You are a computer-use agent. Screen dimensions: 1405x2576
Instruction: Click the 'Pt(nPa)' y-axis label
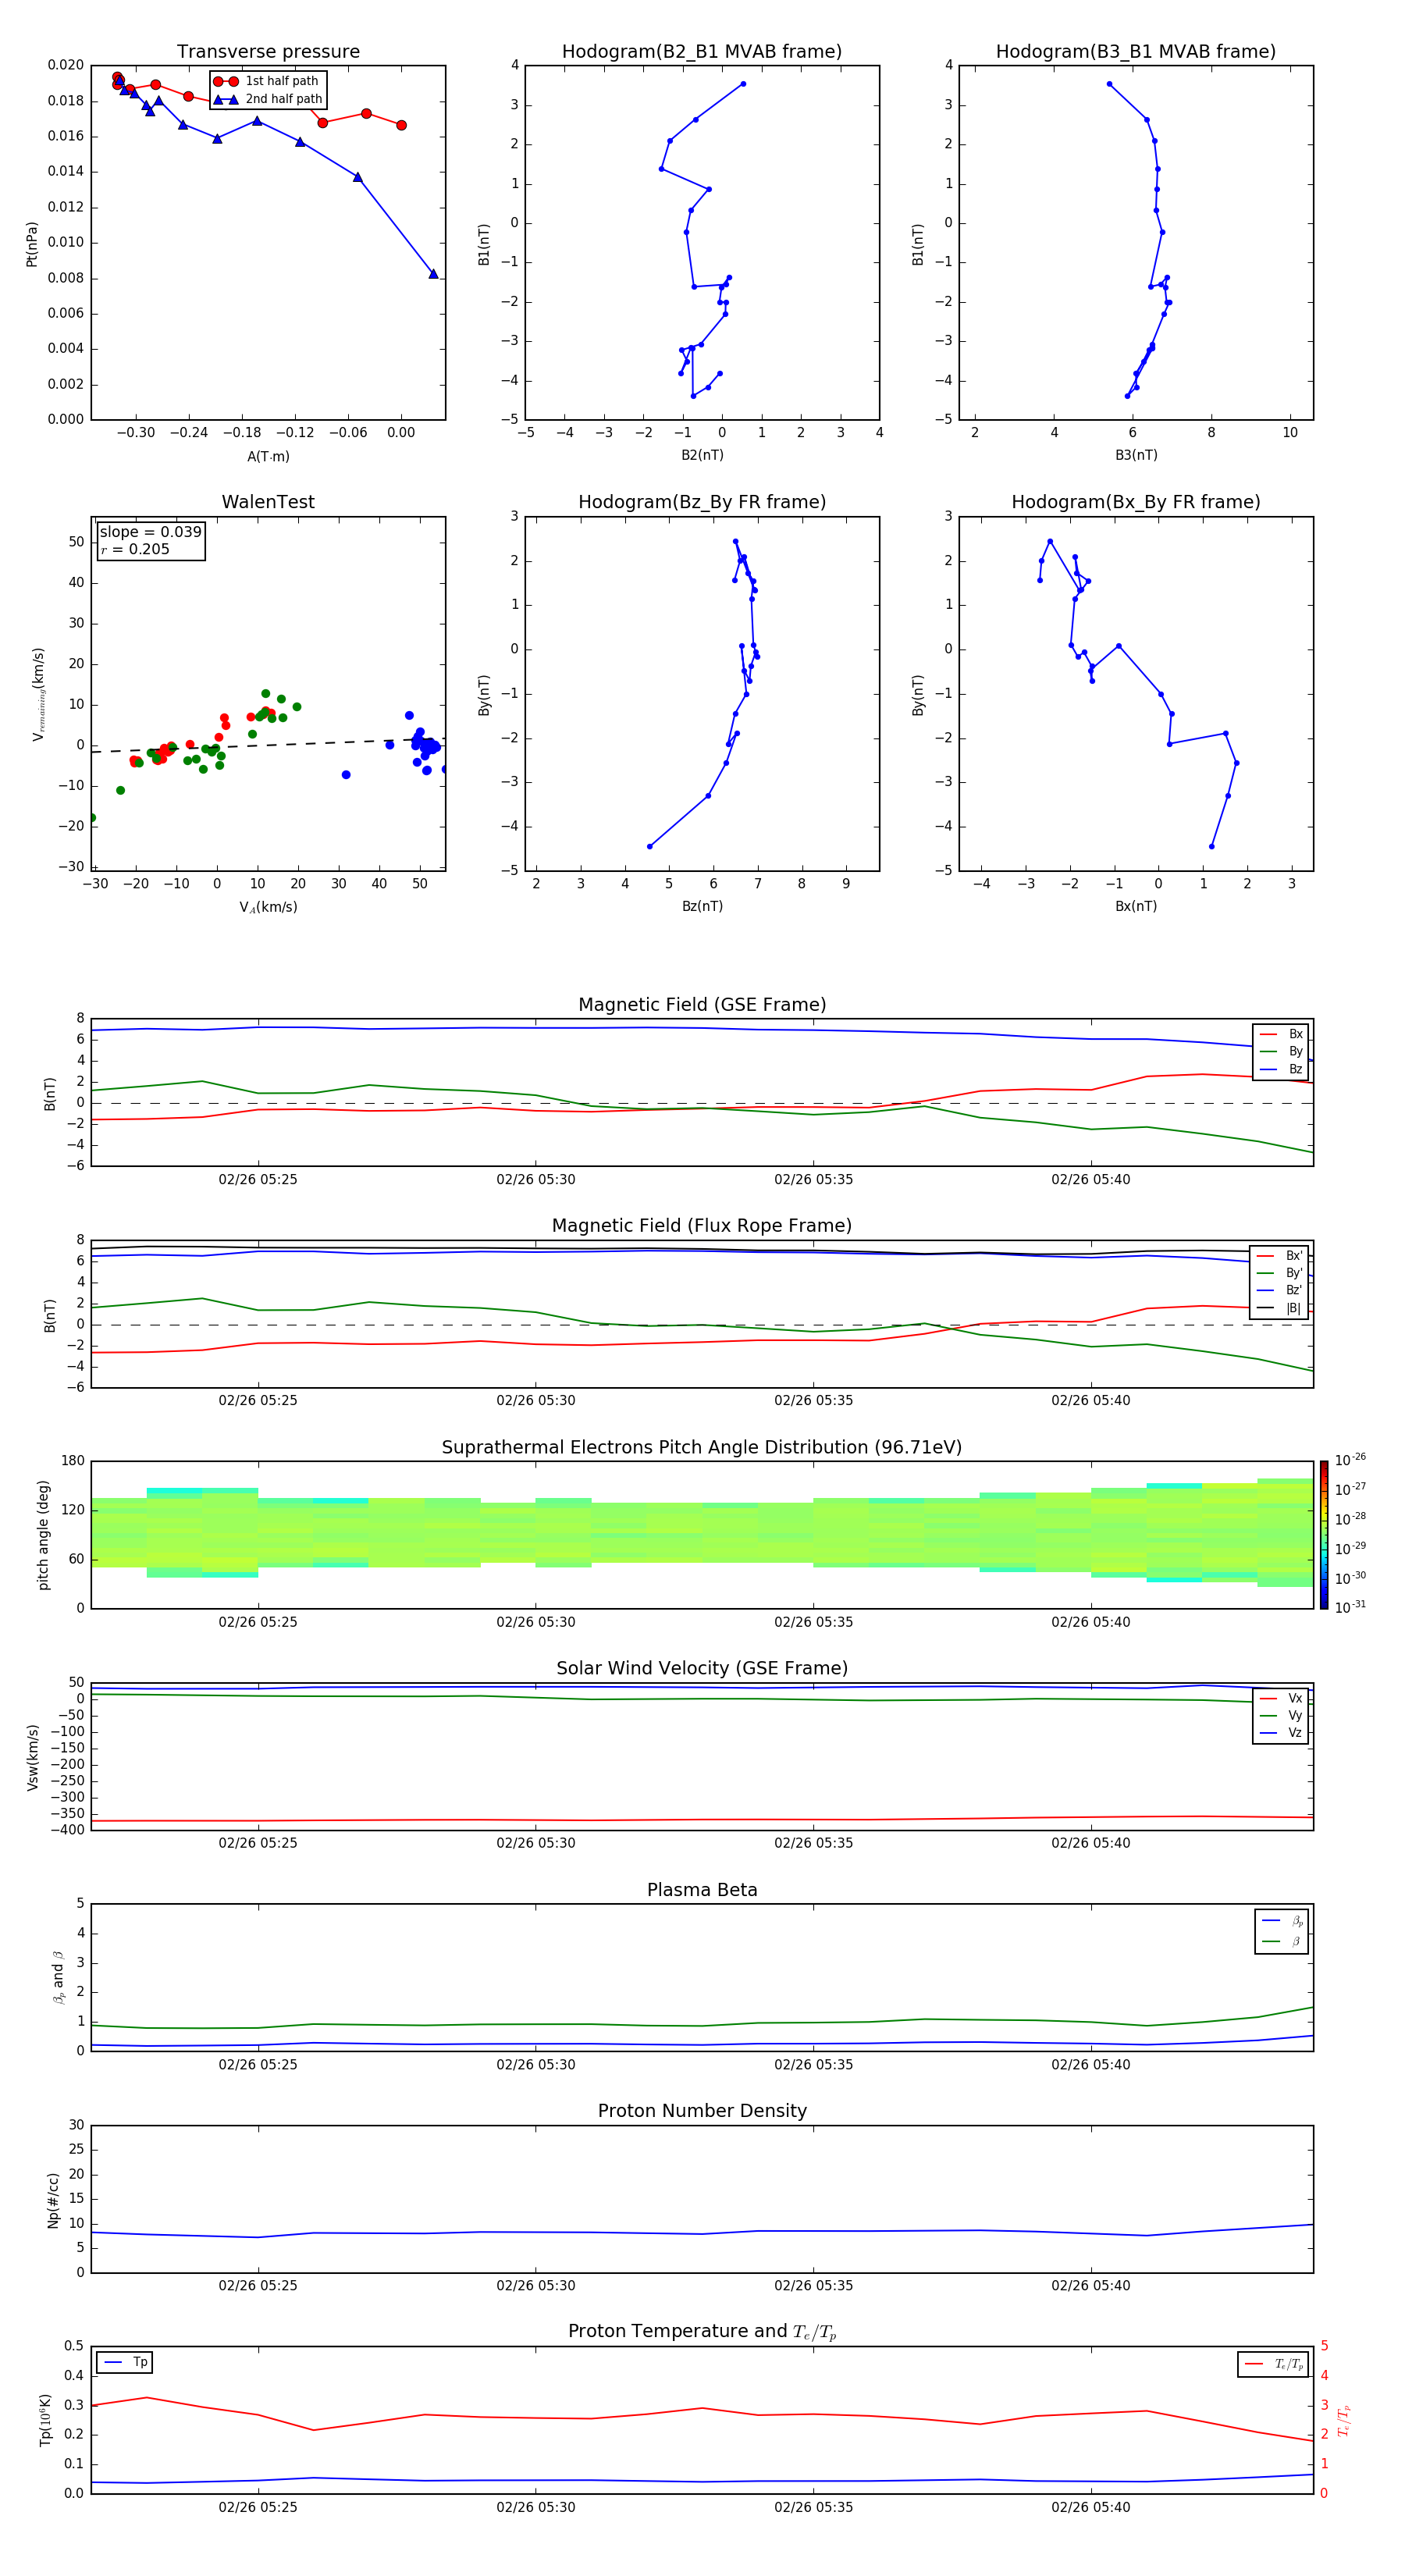32,243
